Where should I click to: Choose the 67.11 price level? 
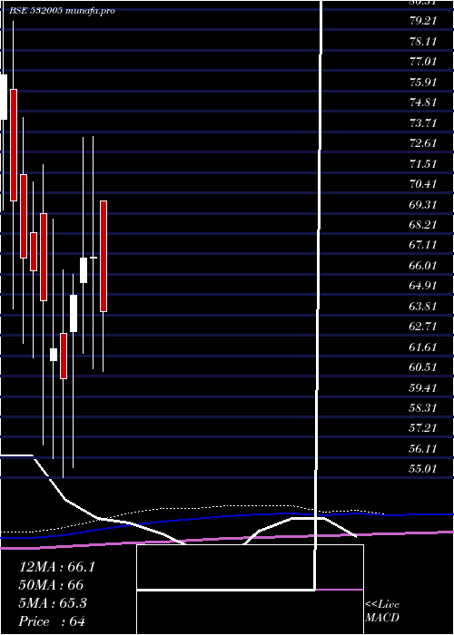[423, 245]
